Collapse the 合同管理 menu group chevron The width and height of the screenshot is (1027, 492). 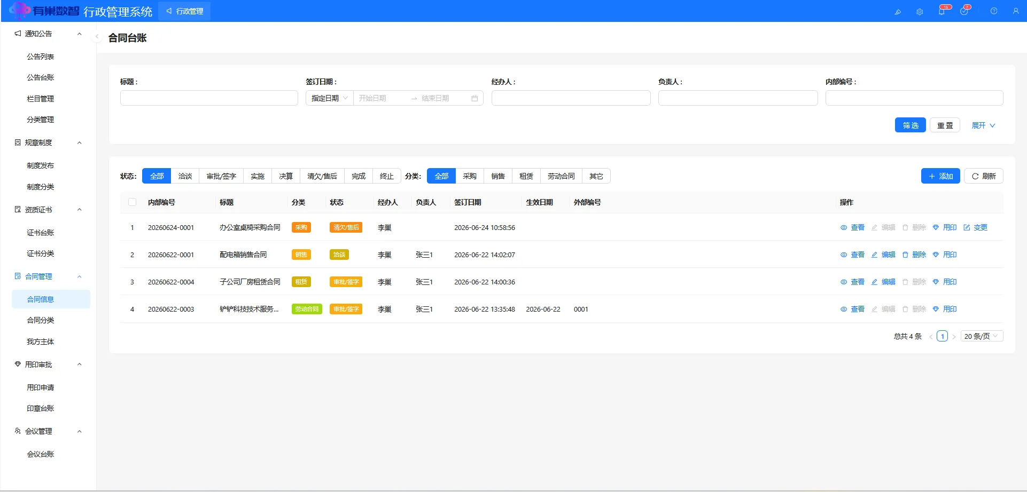coord(80,276)
